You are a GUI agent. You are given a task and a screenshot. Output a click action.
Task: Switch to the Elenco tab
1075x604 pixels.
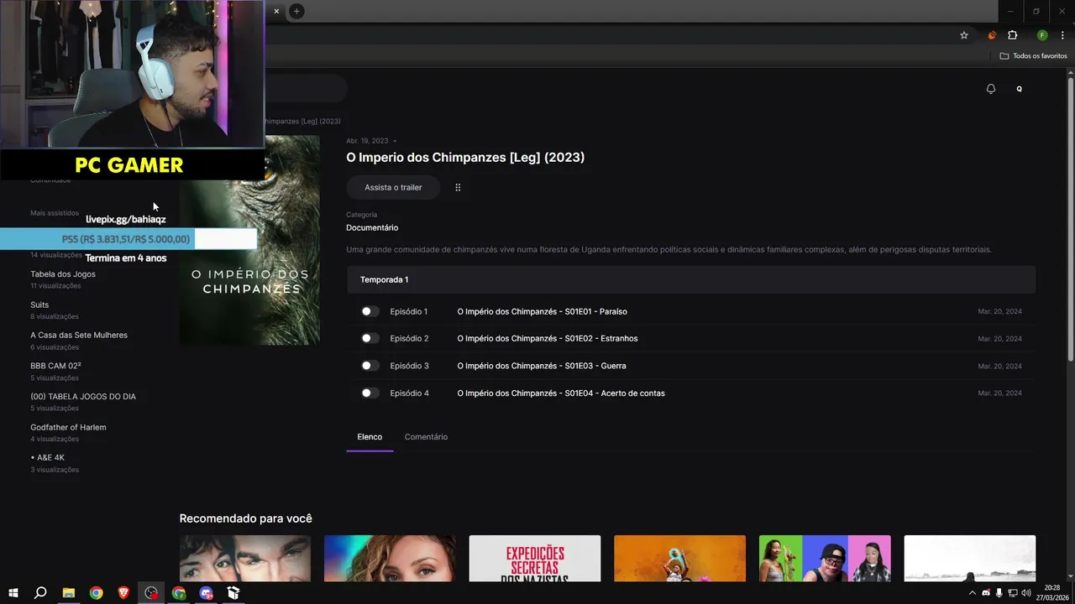click(x=370, y=437)
